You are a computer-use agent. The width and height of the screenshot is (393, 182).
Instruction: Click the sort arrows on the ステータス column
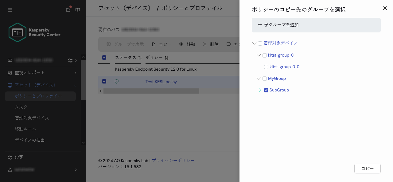coord(140,58)
